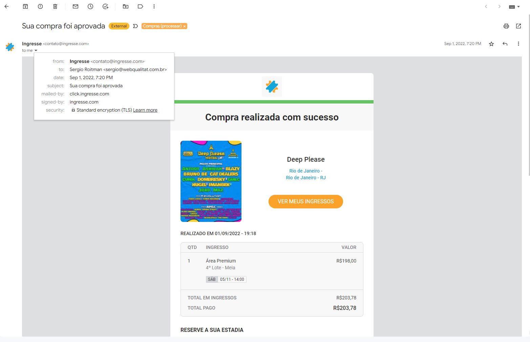Click the TOTAL PAGO amount R$203,78
The width and height of the screenshot is (530, 342).
coord(345,308)
